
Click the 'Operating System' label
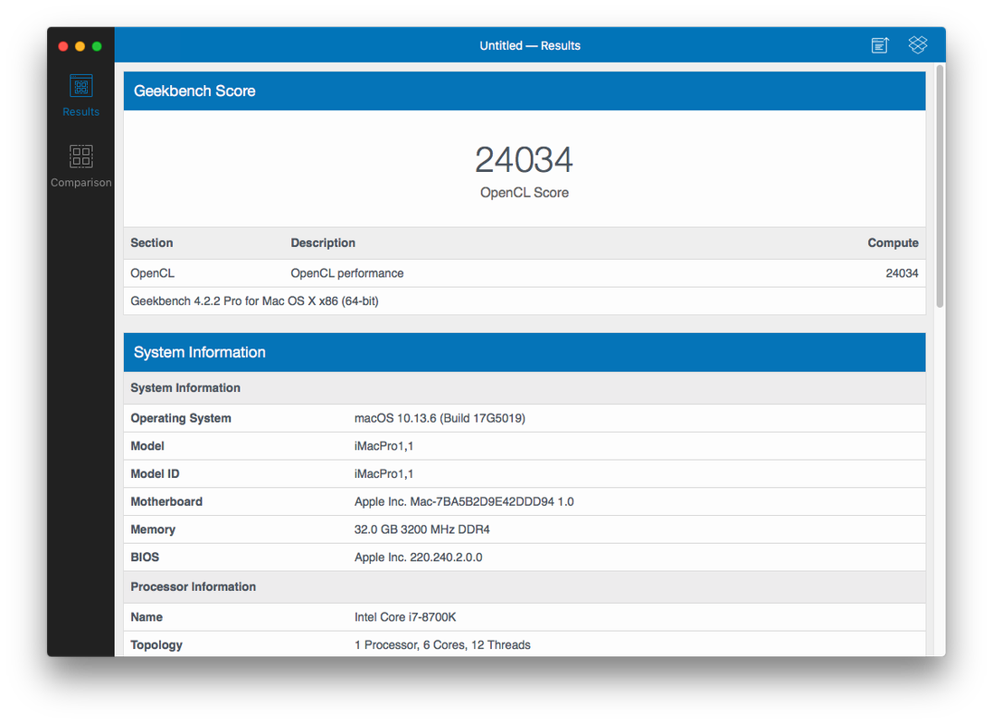coord(181,418)
